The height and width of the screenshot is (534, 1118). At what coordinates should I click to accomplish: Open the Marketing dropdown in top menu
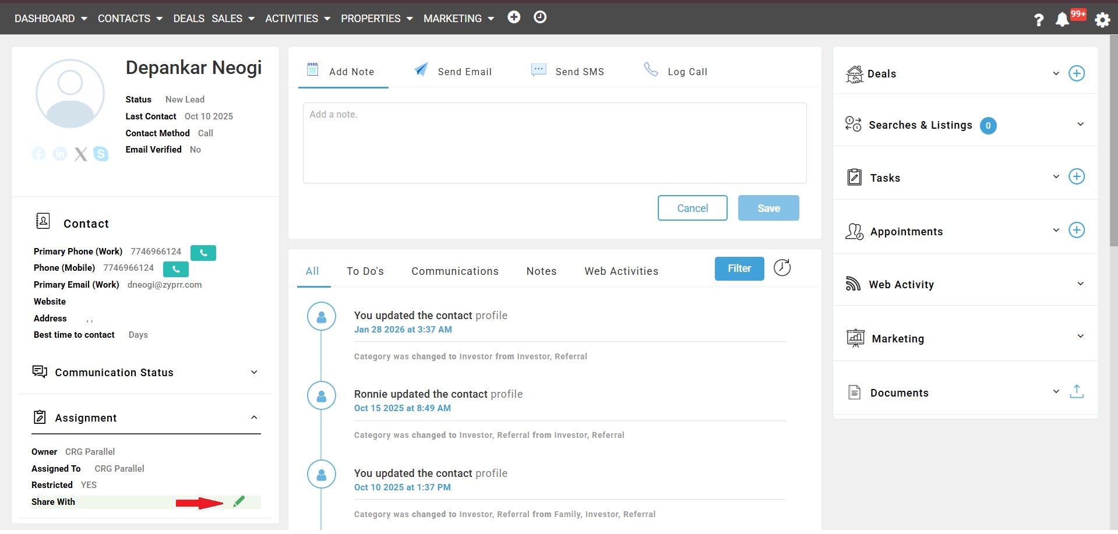coord(459,19)
